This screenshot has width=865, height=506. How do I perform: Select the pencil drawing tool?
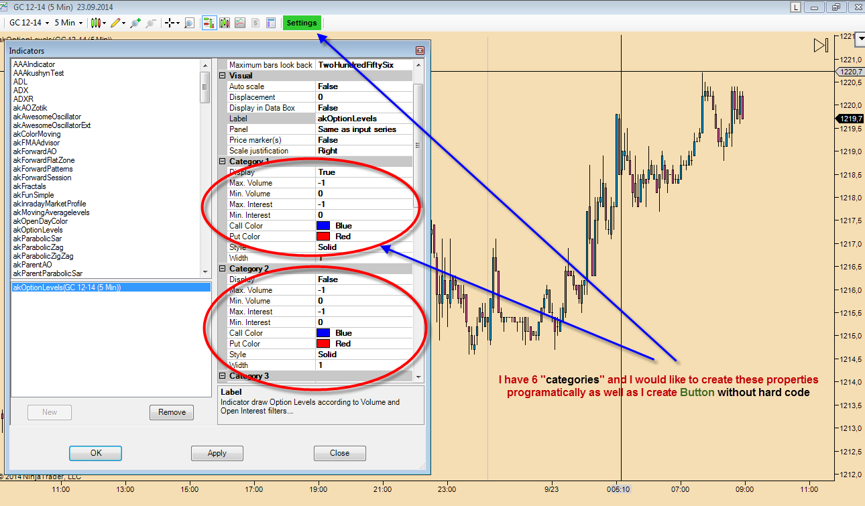pos(116,23)
